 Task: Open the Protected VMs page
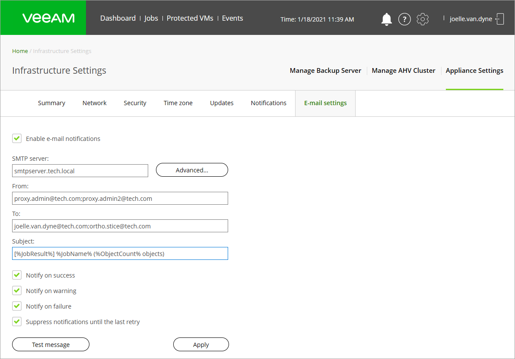click(x=190, y=19)
